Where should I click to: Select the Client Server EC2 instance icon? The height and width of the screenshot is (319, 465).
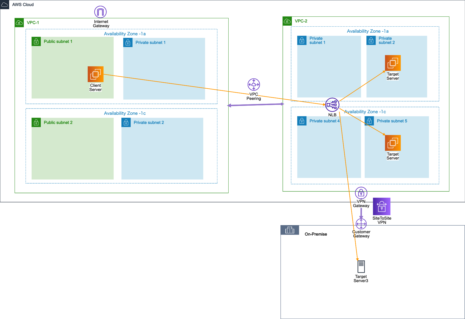tap(95, 74)
